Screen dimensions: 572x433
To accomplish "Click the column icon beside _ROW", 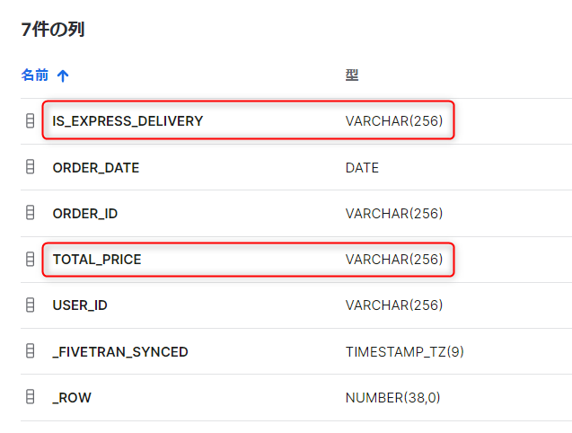I will 31,397.
